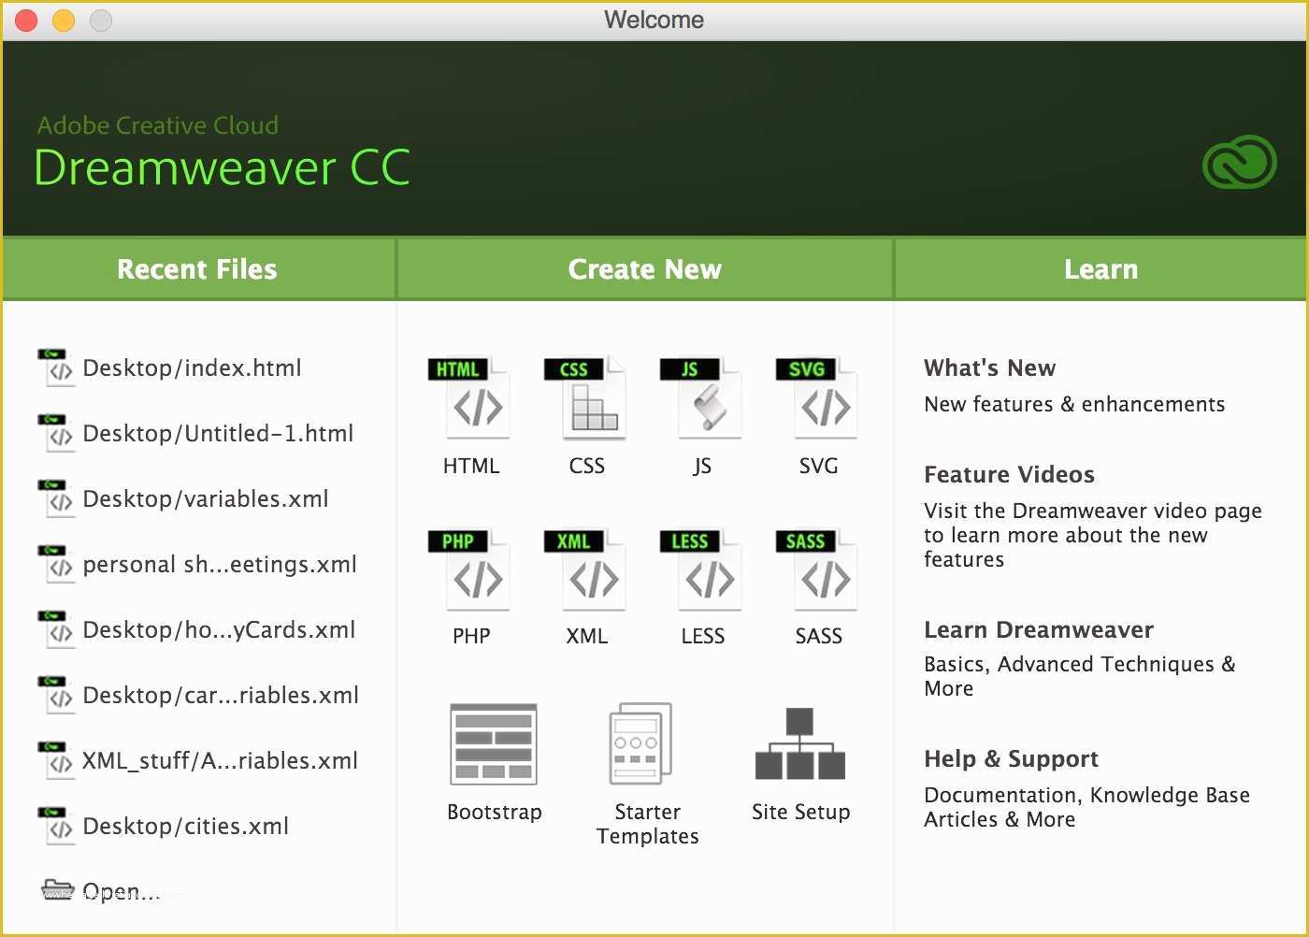Click the JS label under Create New
Image resolution: width=1309 pixels, height=937 pixels.
tap(702, 466)
